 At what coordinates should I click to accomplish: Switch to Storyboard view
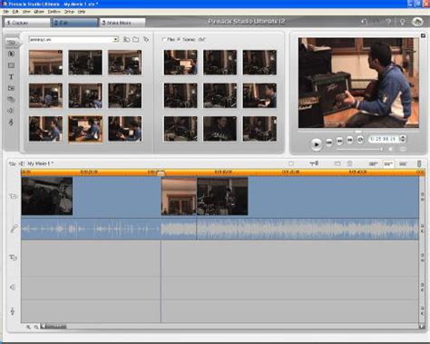[374, 163]
